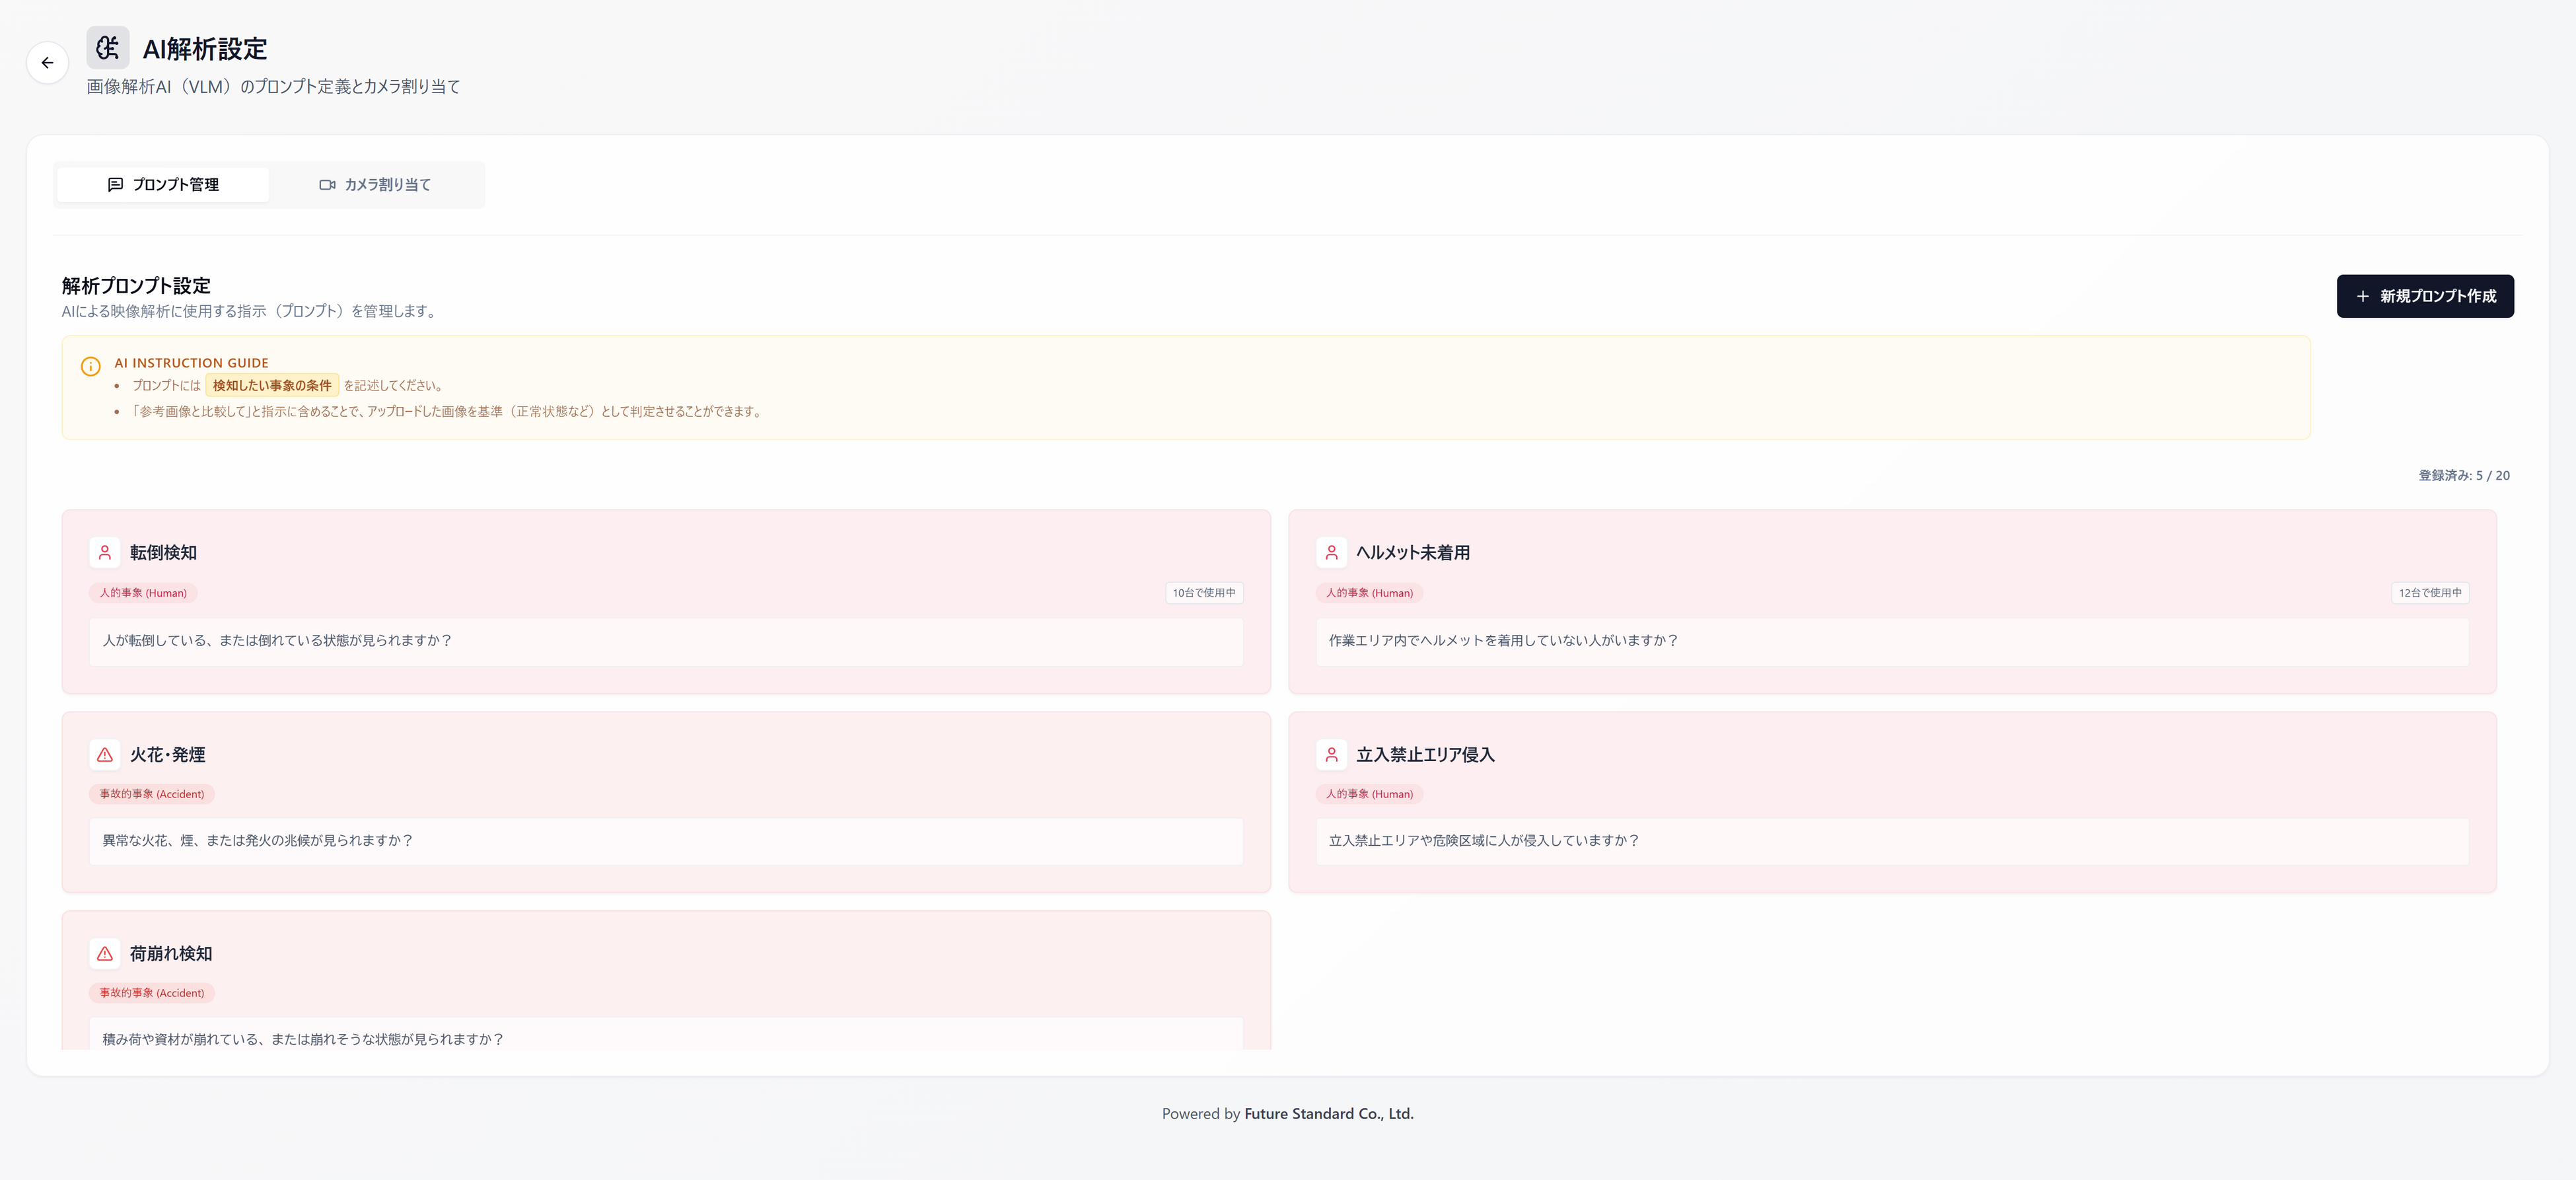Viewport: 2576px width, 1180px height.
Task: Click the AI解析設定 brain icon
Action: click(108, 48)
